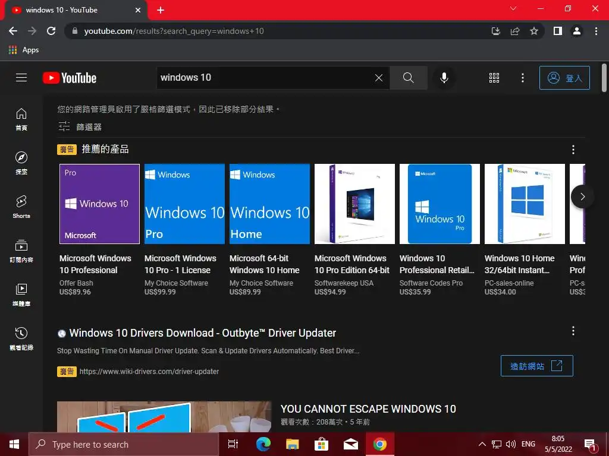The height and width of the screenshot is (456, 609).
Task: Open Shorts in the sidebar
Action: 21,207
